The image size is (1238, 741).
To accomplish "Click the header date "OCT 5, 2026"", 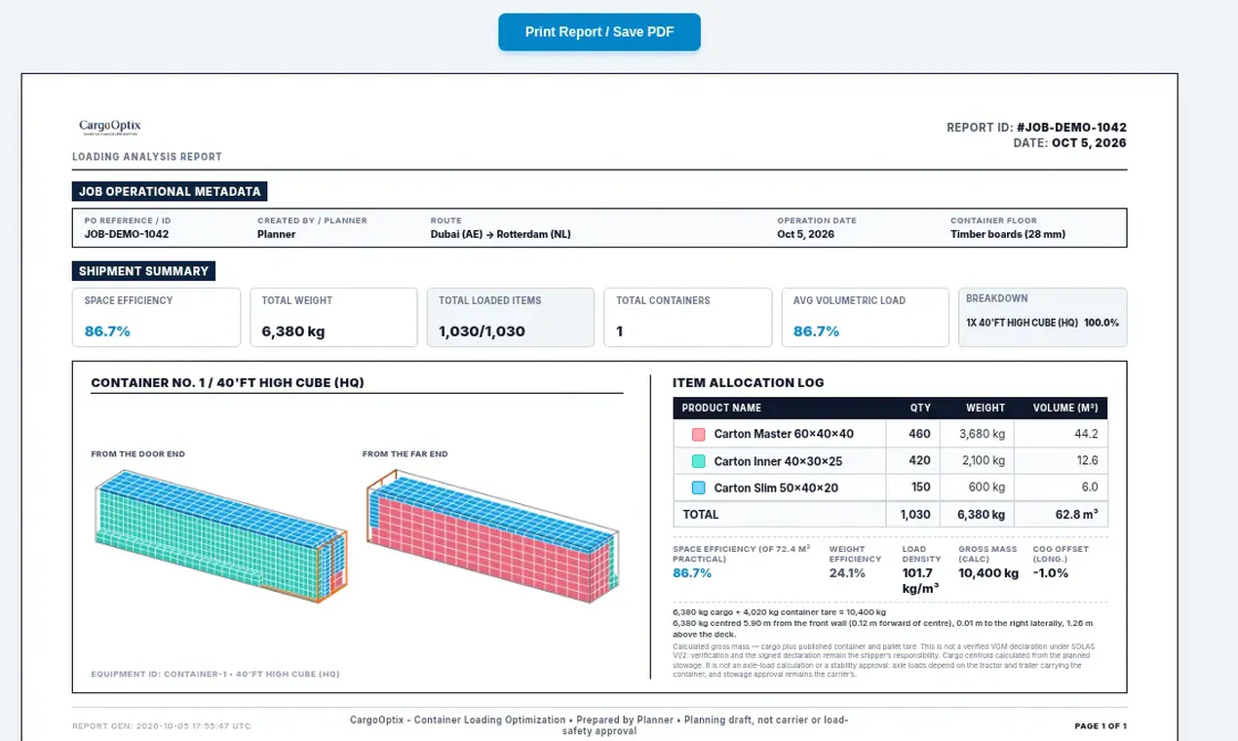I will 1089,143.
